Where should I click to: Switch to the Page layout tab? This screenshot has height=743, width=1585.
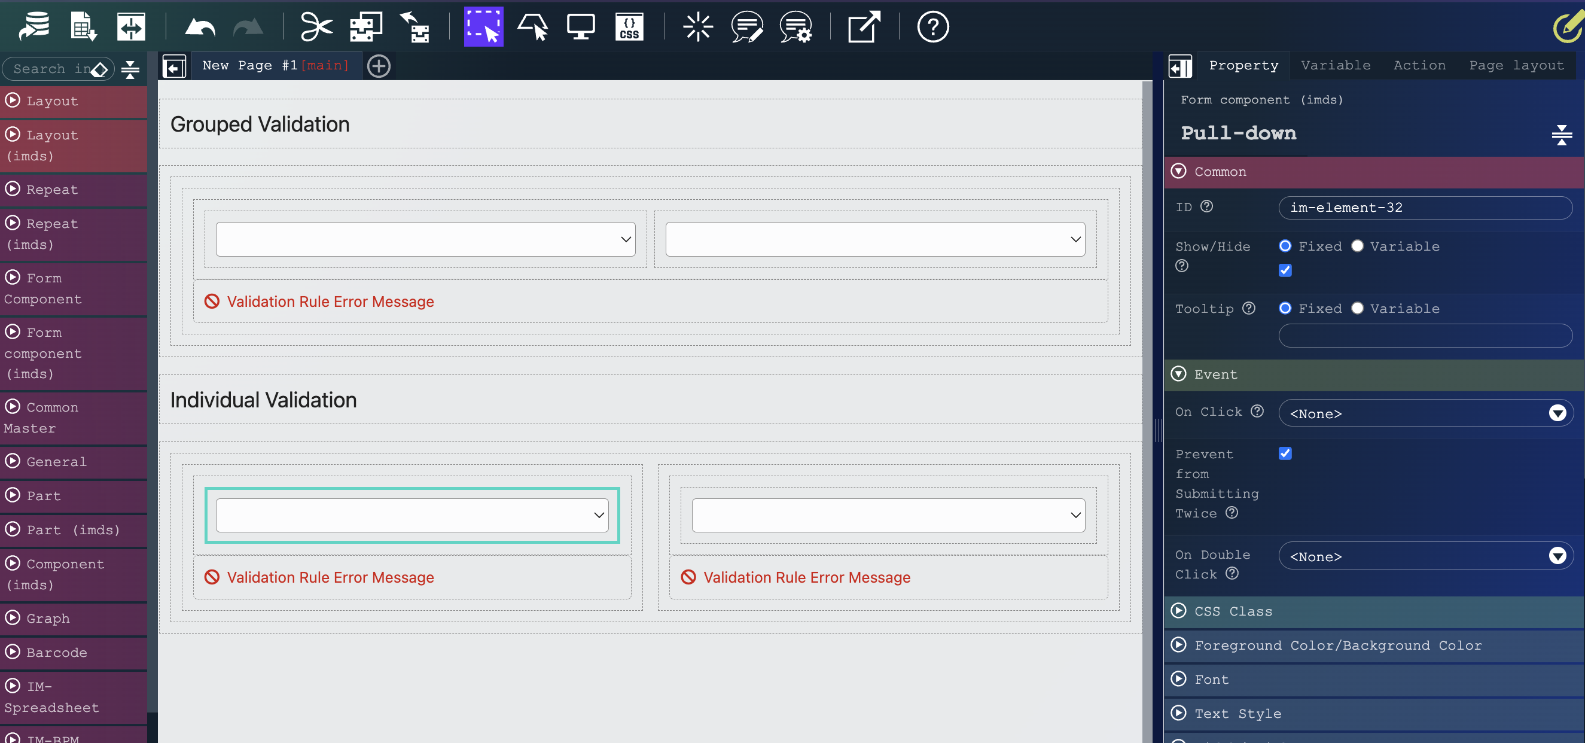pos(1516,65)
